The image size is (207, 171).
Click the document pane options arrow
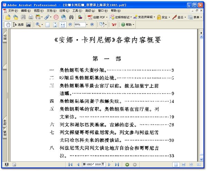[201, 33]
